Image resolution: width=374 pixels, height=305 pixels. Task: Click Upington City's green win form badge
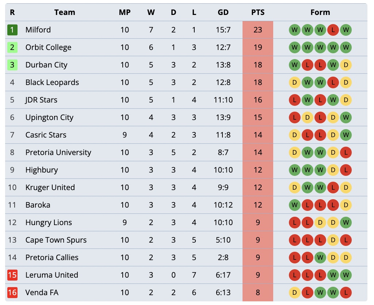[346, 117]
